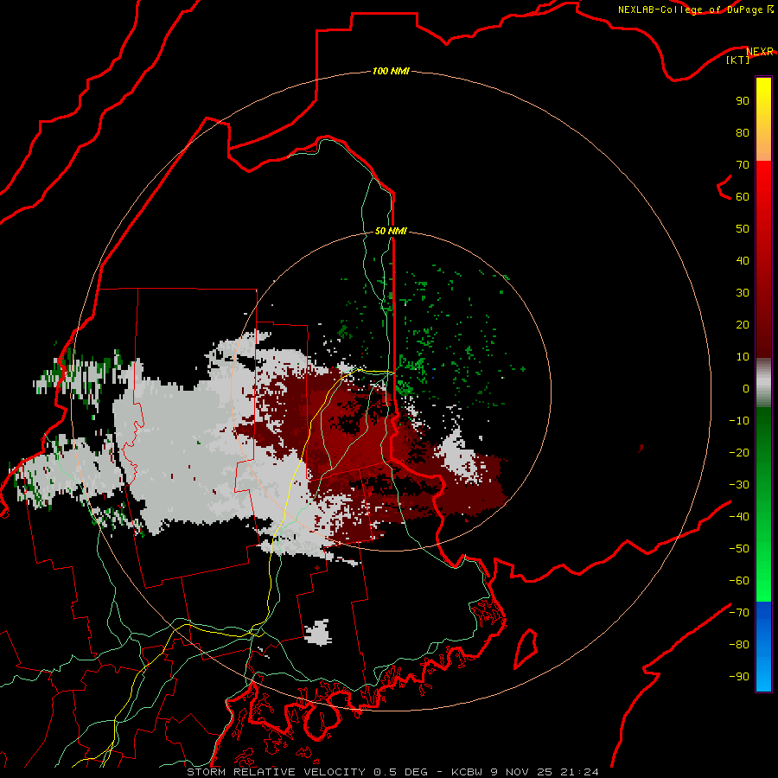Click the -90 value on the velocity scale
This screenshot has height=778, width=778.
tap(739, 677)
